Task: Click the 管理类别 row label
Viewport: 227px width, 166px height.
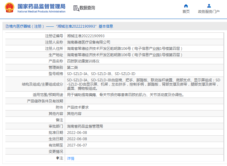Action: (x=56, y=68)
